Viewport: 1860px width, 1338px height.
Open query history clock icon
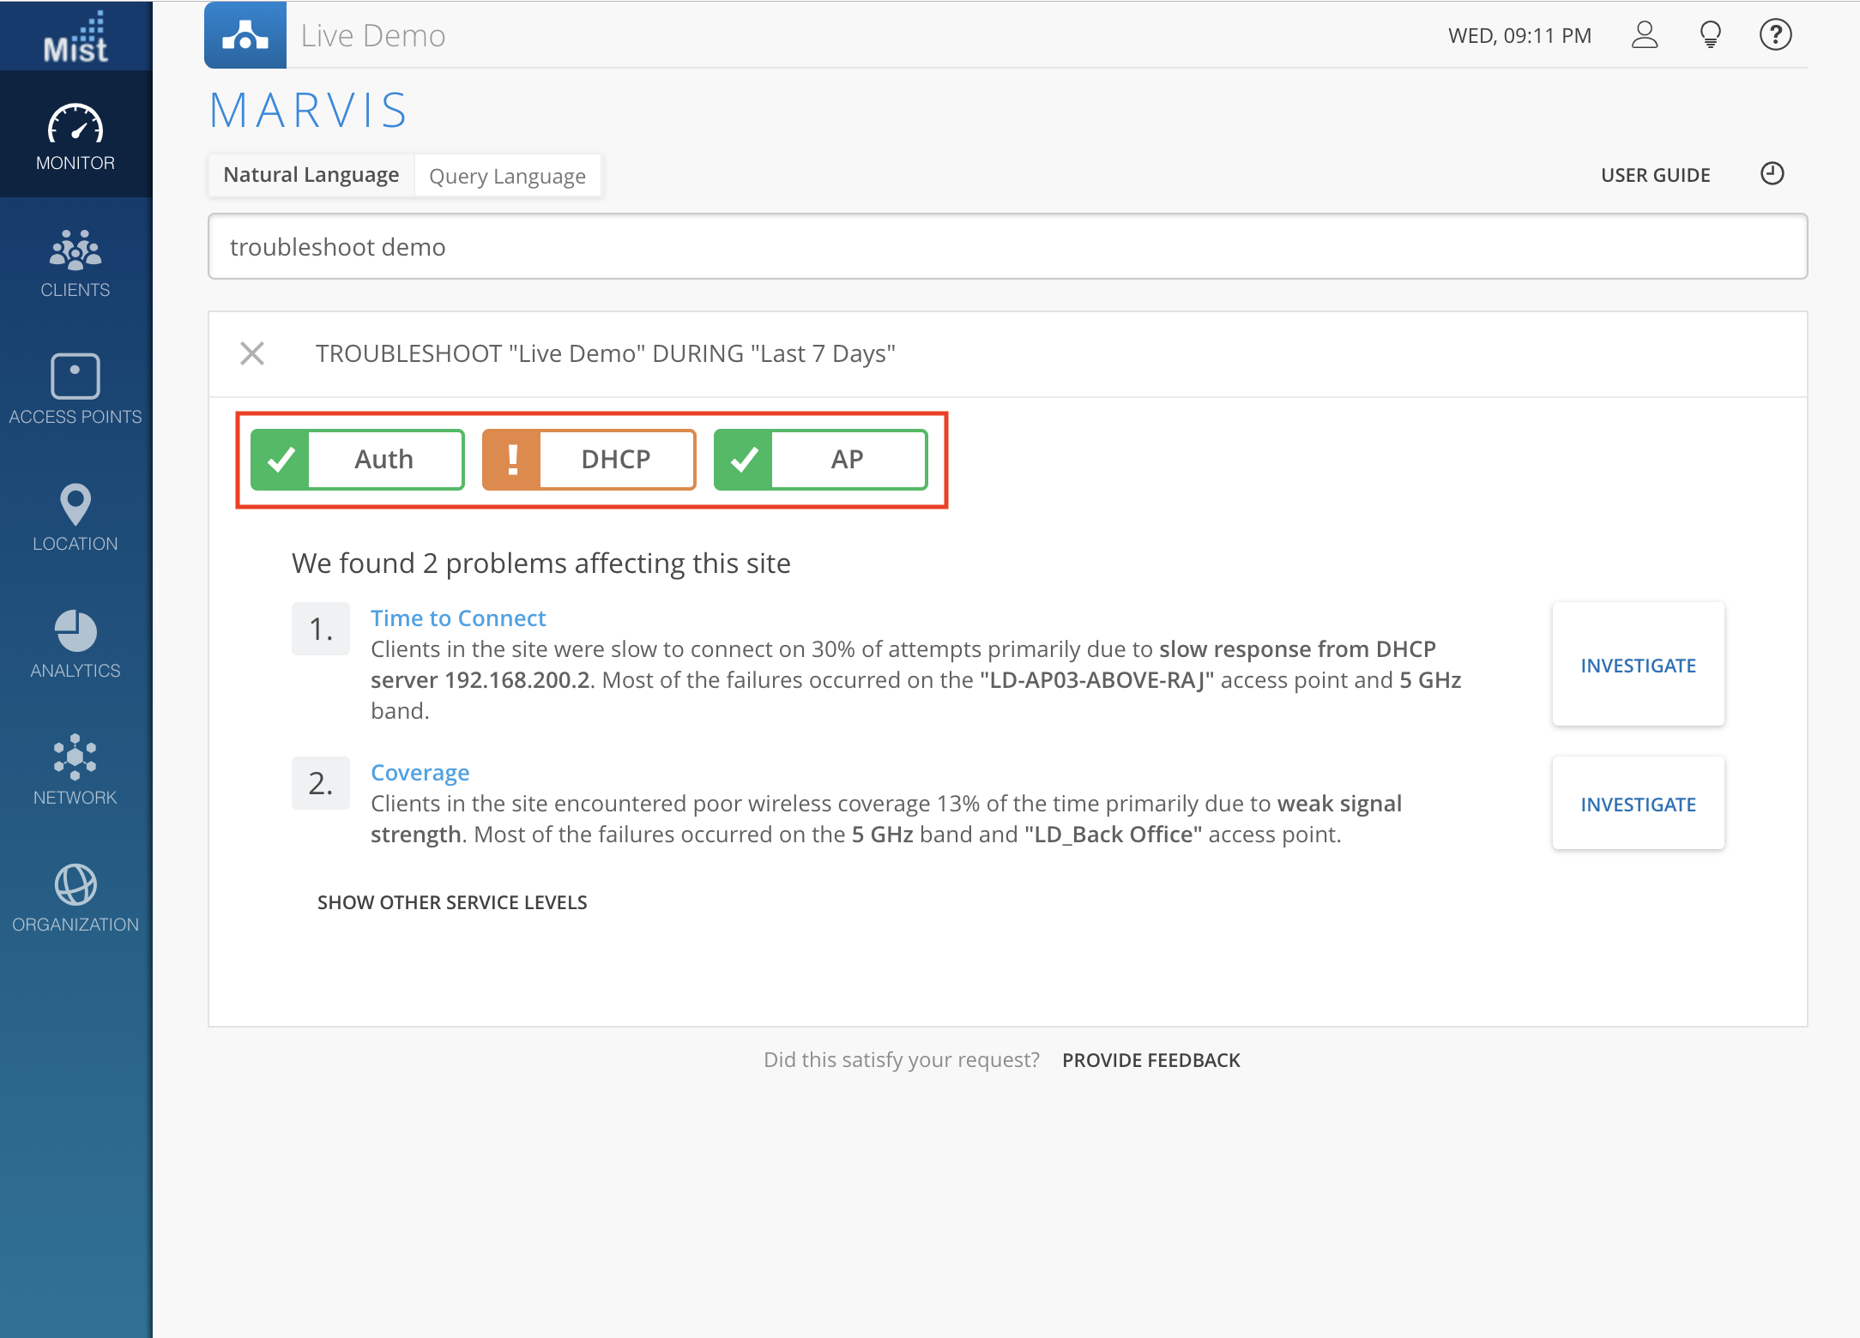pos(1772,174)
